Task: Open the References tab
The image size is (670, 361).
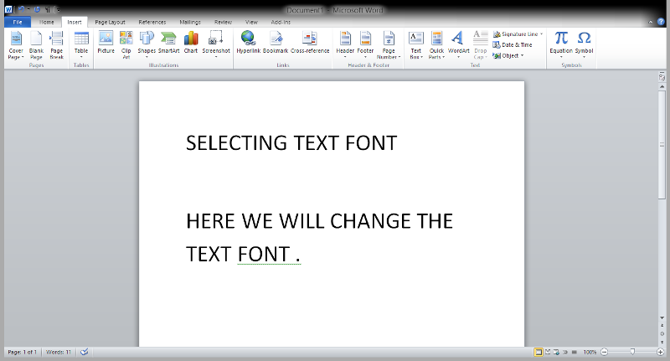Action: pyautogui.click(x=152, y=22)
